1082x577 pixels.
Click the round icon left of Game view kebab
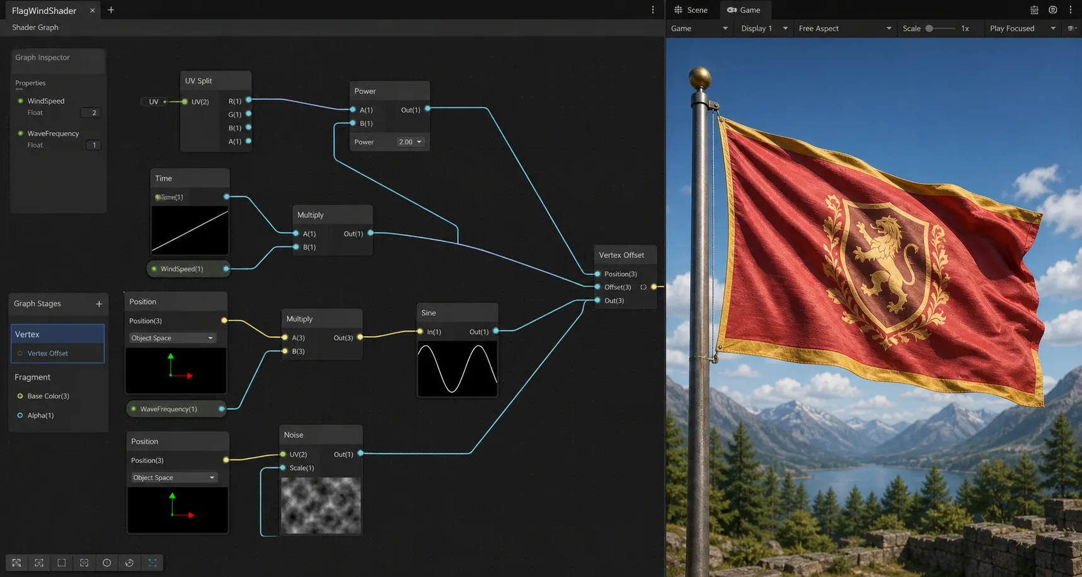tap(1052, 10)
